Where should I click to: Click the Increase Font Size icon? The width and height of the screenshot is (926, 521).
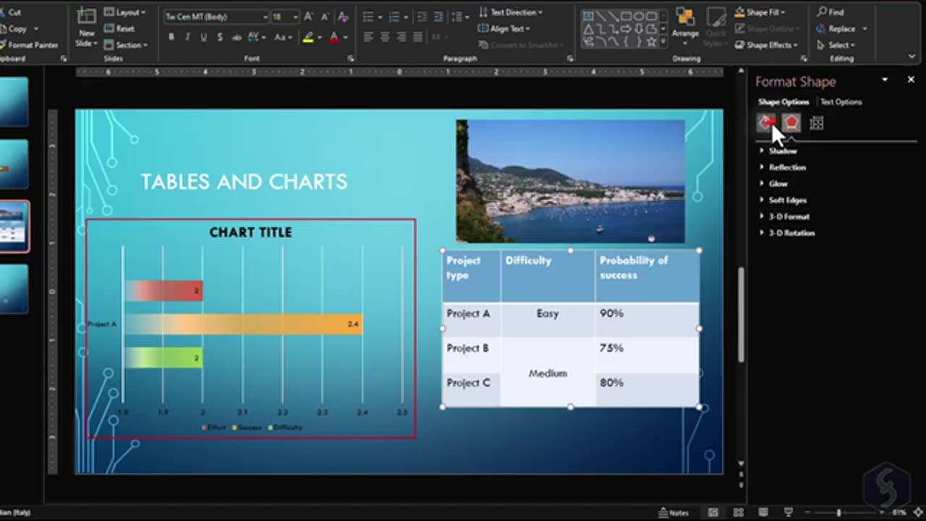click(x=309, y=16)
